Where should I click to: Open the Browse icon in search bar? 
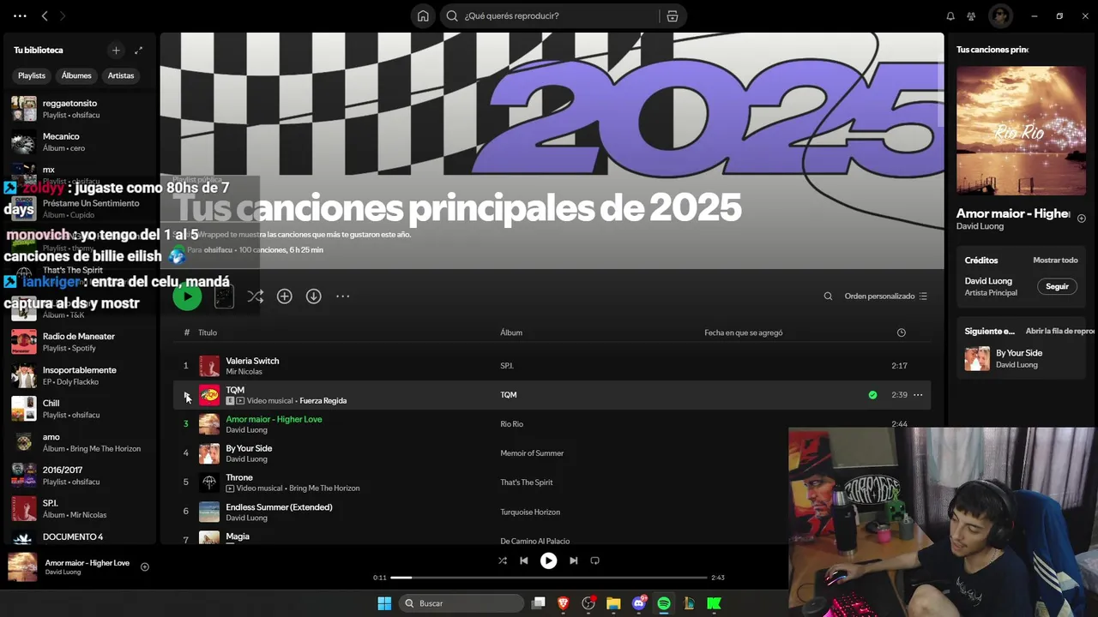(x=672, y=15)
